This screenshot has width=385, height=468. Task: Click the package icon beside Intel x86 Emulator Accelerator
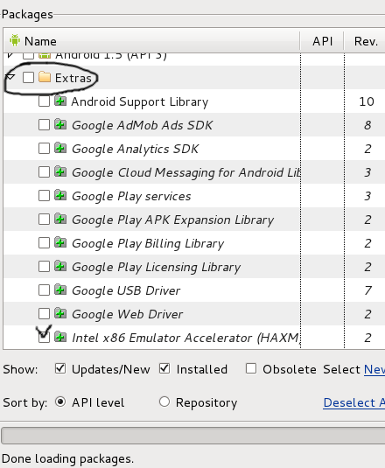pos(60,337)
